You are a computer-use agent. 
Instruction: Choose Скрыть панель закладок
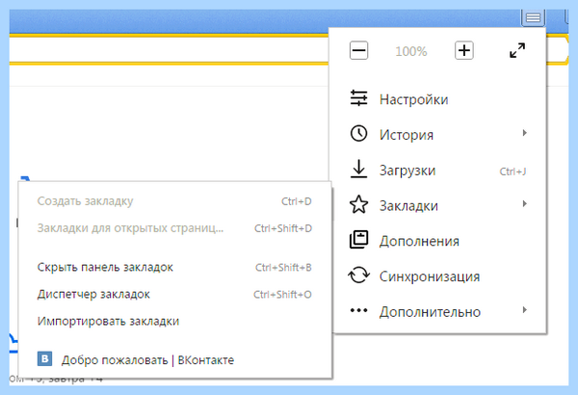(x=175, y=267)
